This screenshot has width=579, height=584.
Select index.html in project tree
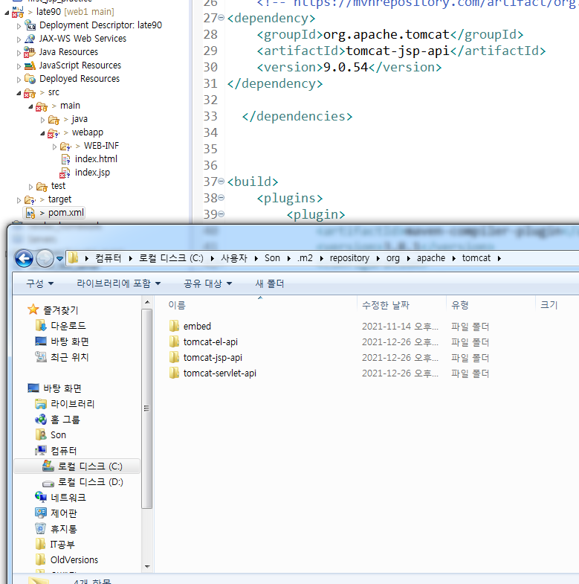click(x=96, y=159)
